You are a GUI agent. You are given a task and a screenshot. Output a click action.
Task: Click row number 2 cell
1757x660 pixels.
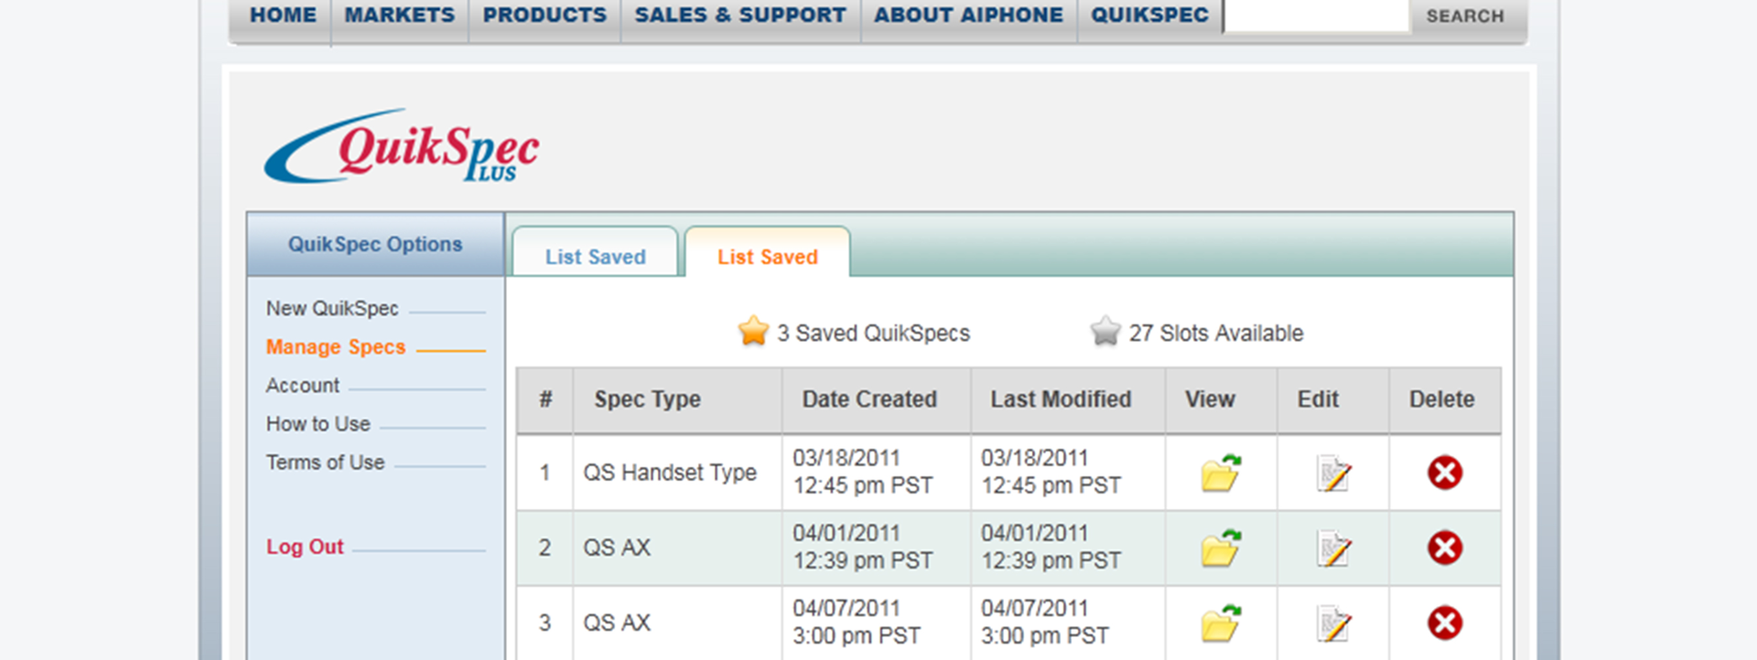[545, 548]
